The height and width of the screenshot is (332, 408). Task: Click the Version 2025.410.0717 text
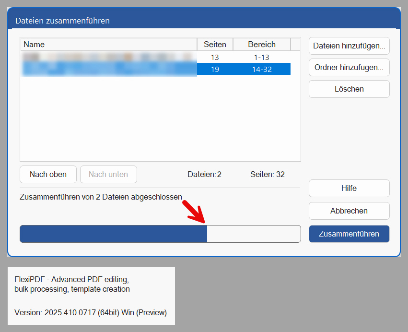[91, 312]
